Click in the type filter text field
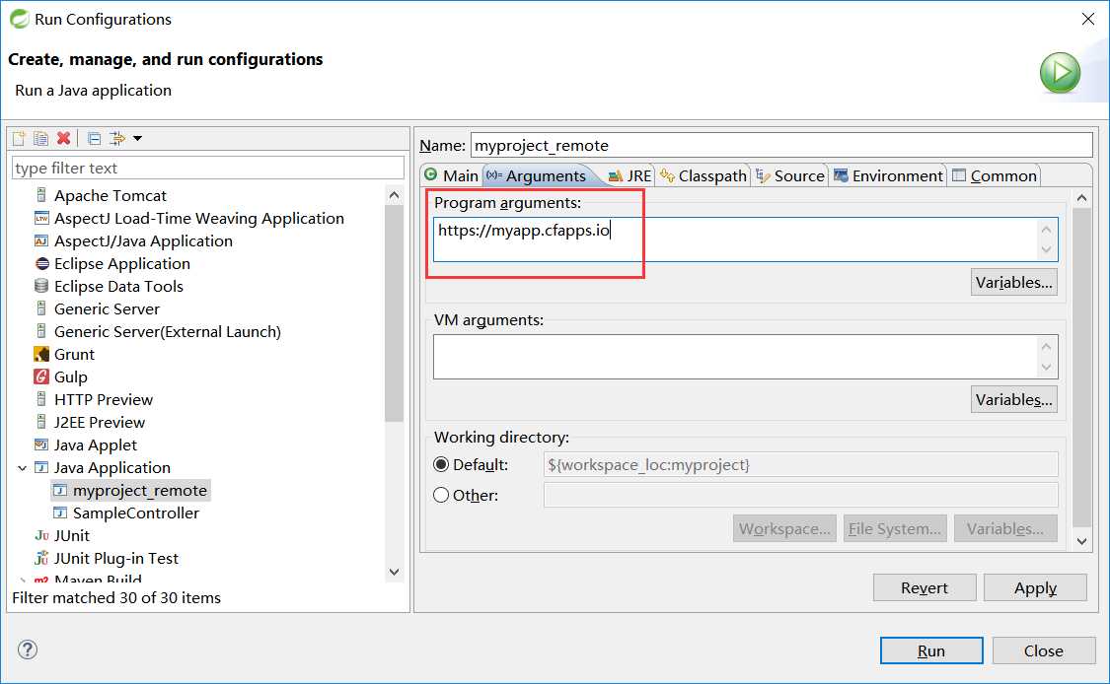The width and height of the screenshot is (1110, 684). point(207,169)
